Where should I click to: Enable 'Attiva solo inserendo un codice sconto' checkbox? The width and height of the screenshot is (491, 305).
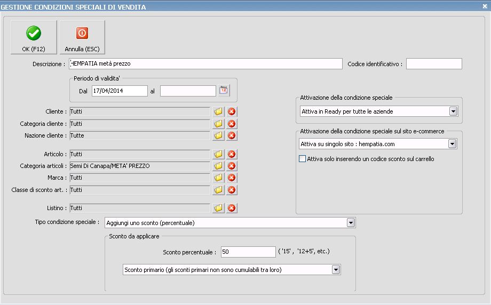pos(303,159)
